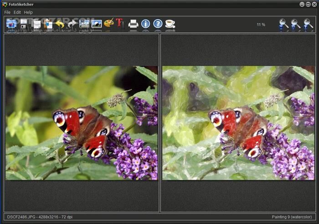The width and height of the screenshot is (319, 224).
Task: Click the Painting 9 (watercolor) status text
Action: tap(292, 217)
